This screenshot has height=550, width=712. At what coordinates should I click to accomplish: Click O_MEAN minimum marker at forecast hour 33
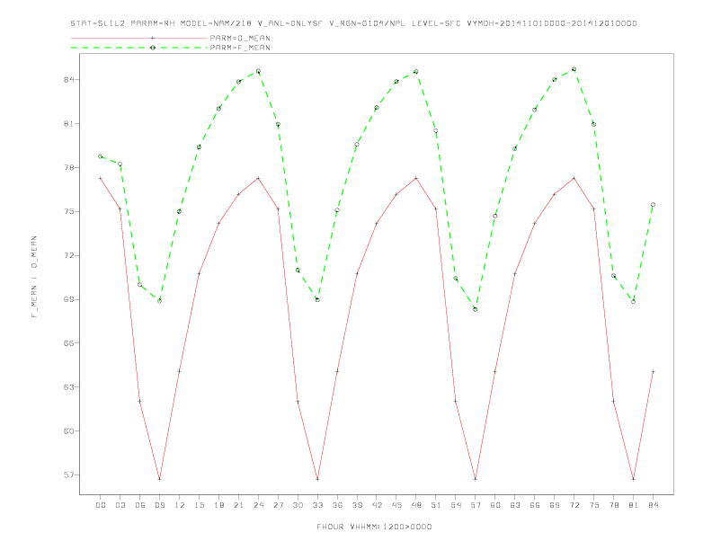click(x=317, y=479)
